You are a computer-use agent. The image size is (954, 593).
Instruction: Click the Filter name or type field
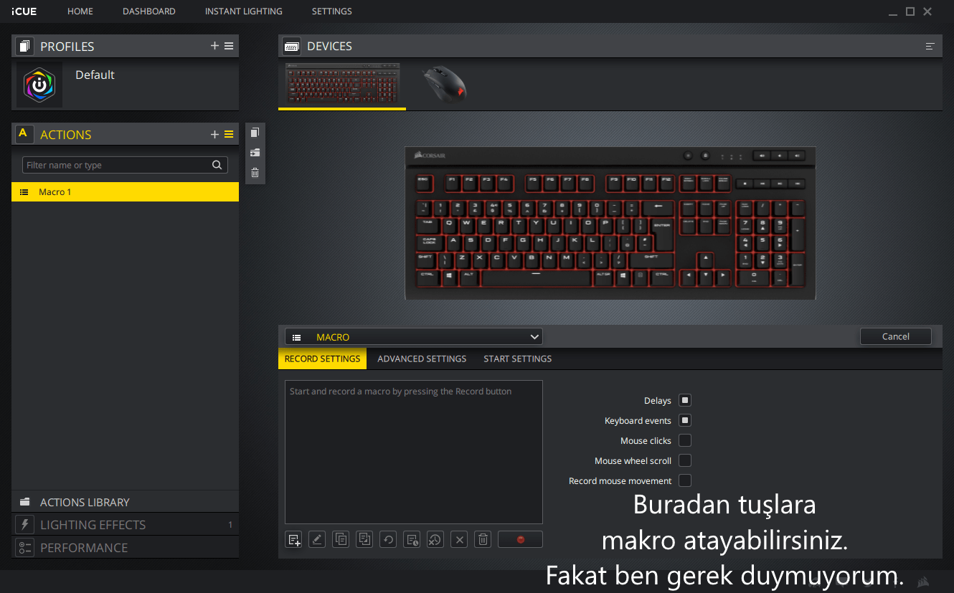tap(125, 165)
